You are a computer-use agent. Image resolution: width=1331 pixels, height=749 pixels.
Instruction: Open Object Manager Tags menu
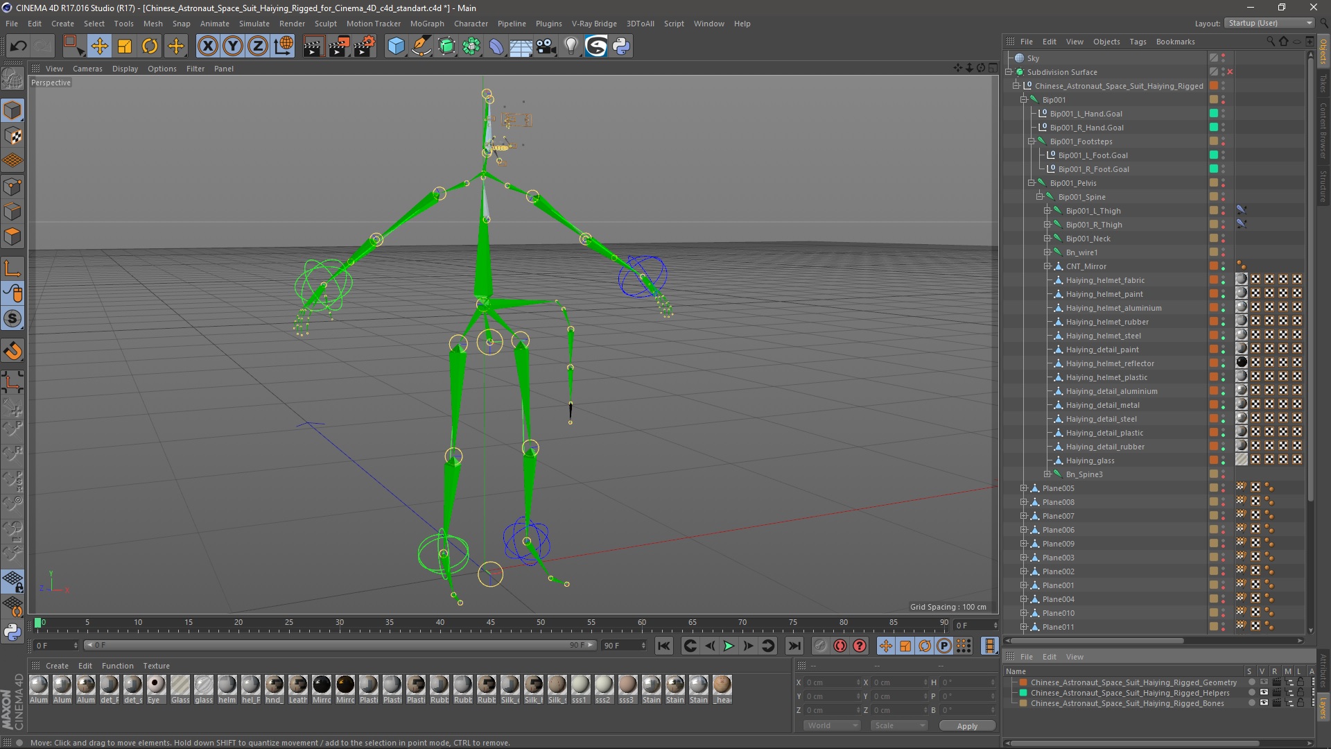click(x=1138, y=42)
